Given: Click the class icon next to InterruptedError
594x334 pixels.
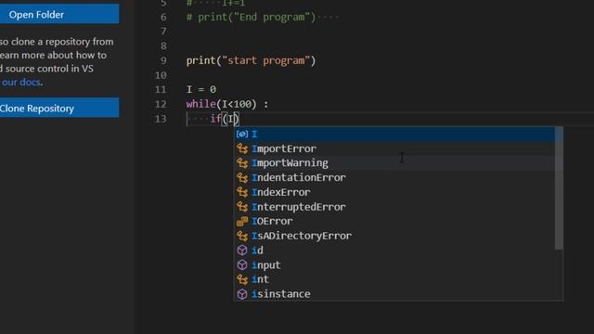Looking at the screenshot, I should 242,207.
